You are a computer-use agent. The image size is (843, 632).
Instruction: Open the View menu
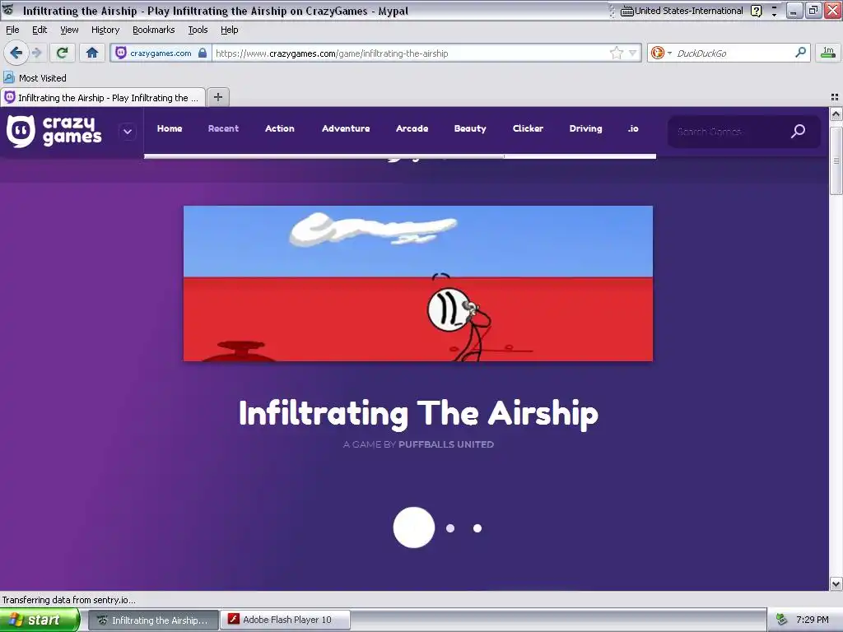pyautogui.click(x=69, y=30)
